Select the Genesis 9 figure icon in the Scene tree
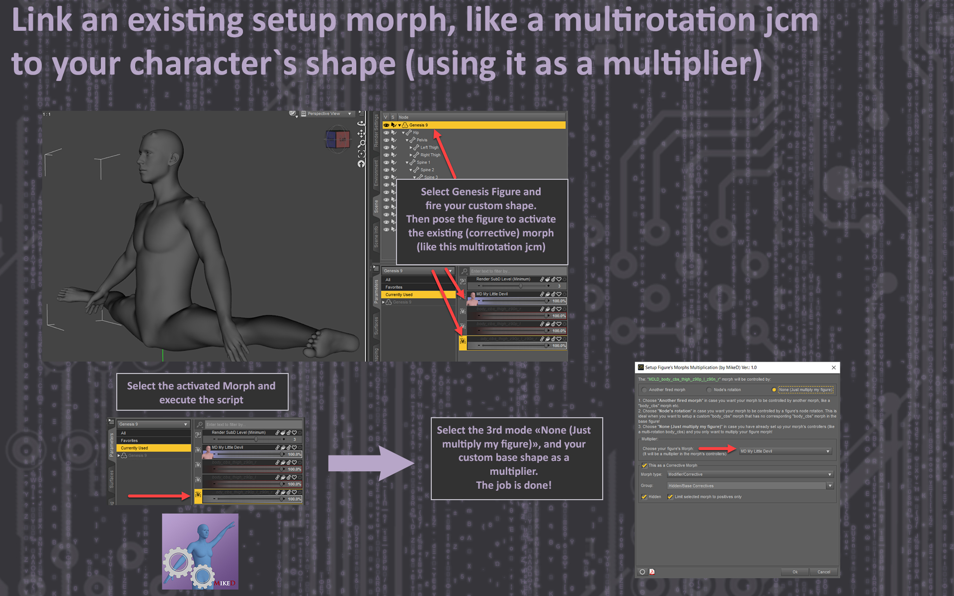This screenshot has height=596, width=954. (405, 125)
